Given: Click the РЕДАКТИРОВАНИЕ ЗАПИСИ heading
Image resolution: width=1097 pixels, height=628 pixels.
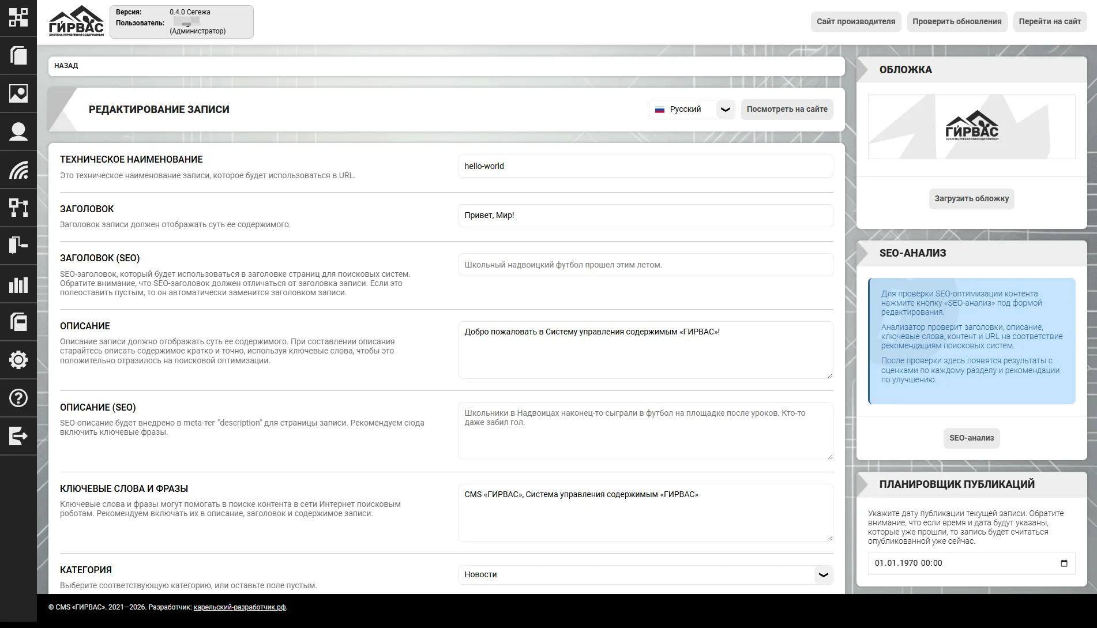Looking at the screenshot, I should (x=159, y=110).
